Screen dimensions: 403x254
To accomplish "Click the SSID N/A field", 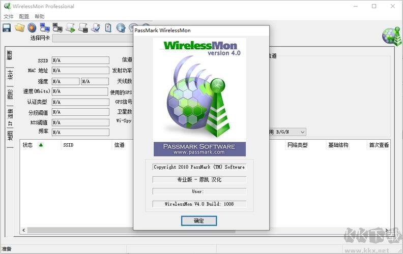I will 80,60.
